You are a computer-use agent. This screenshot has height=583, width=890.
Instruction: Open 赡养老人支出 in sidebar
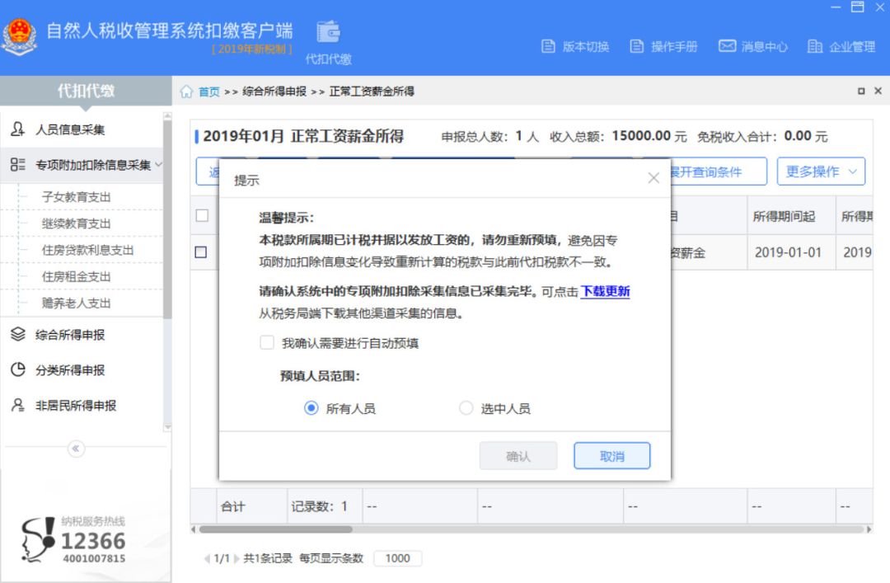[76, 303]
